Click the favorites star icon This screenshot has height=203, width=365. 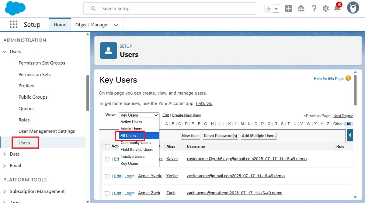tap(269, 9)
